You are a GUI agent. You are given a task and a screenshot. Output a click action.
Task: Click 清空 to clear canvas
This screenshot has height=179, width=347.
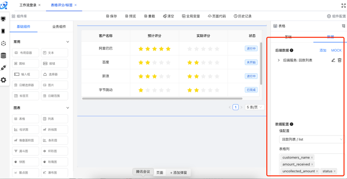click(x=168, y=16)
